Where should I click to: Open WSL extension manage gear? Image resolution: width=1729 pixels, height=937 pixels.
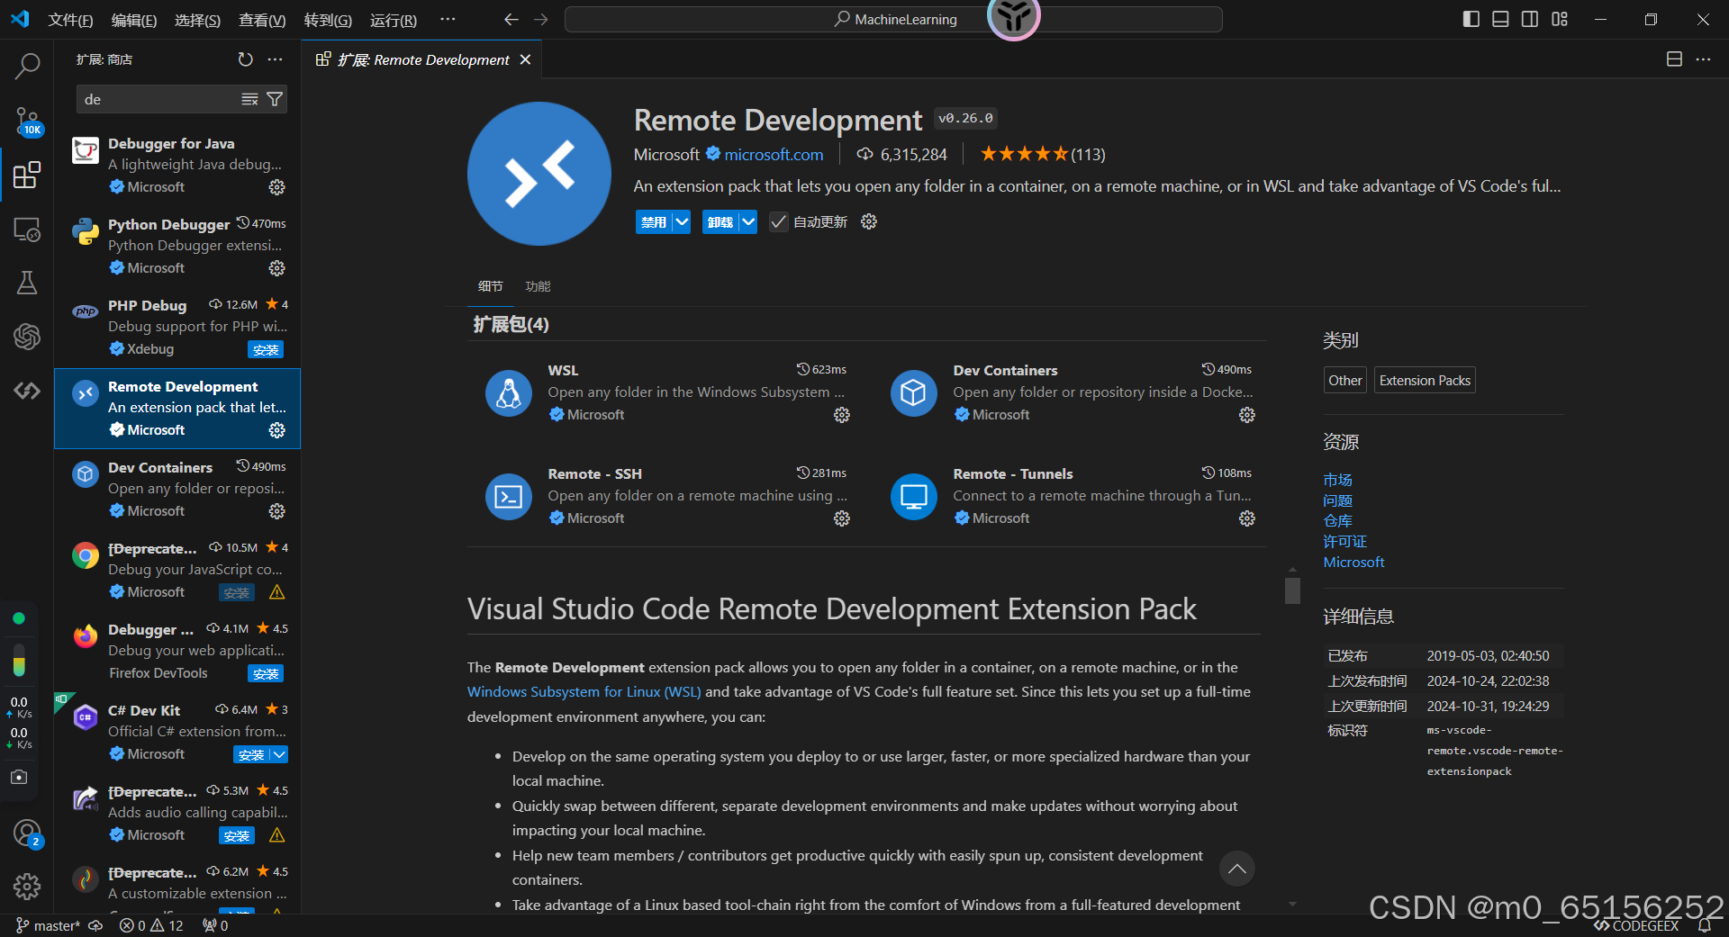(x=841, y=415)
